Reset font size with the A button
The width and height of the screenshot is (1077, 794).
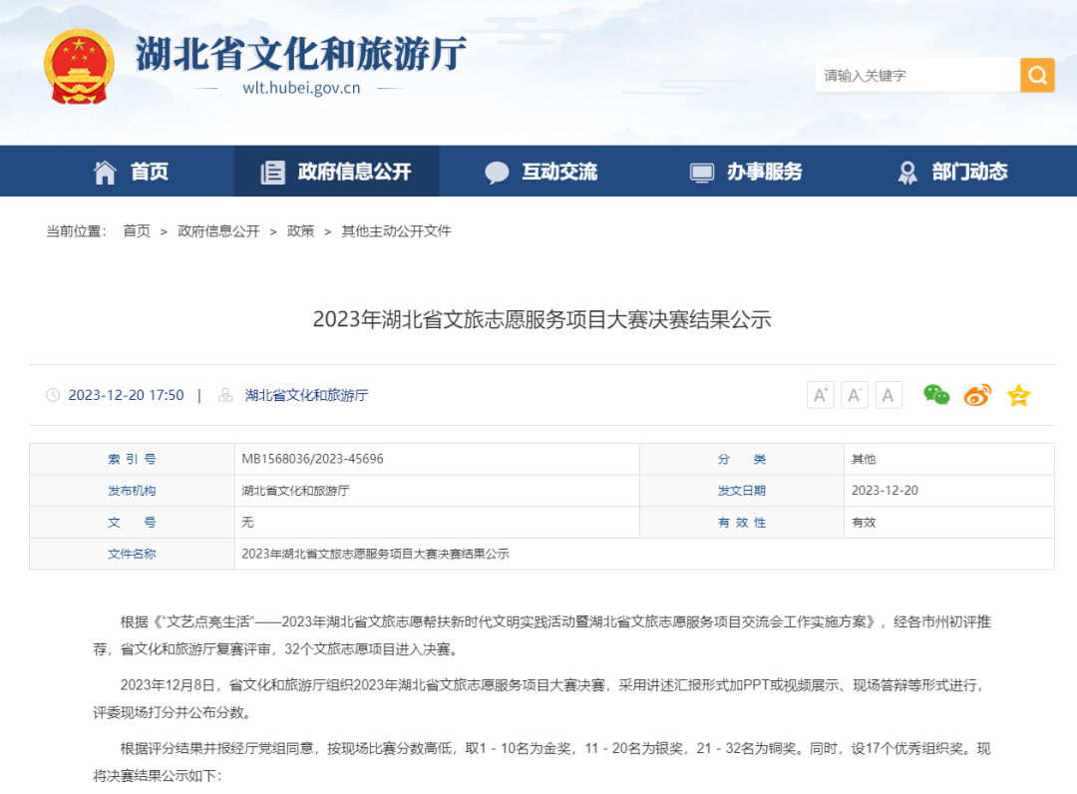click(x=889, y=395)
